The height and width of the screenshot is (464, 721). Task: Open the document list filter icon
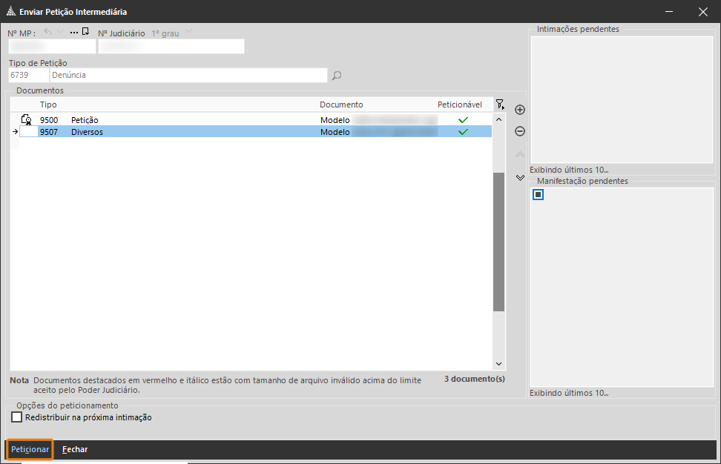coord(500,105)
